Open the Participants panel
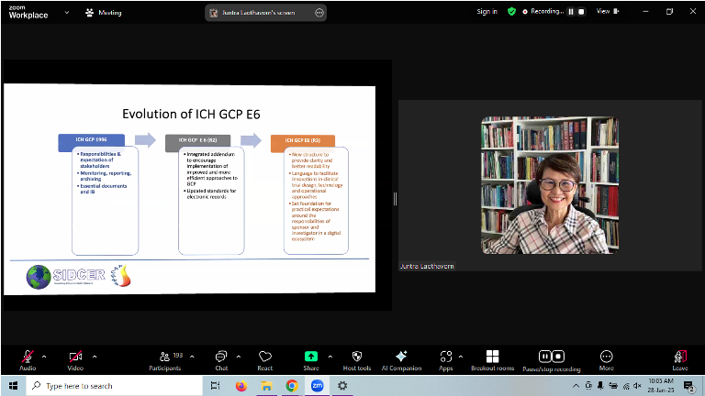705x396 pixels. tap(165, 358)
